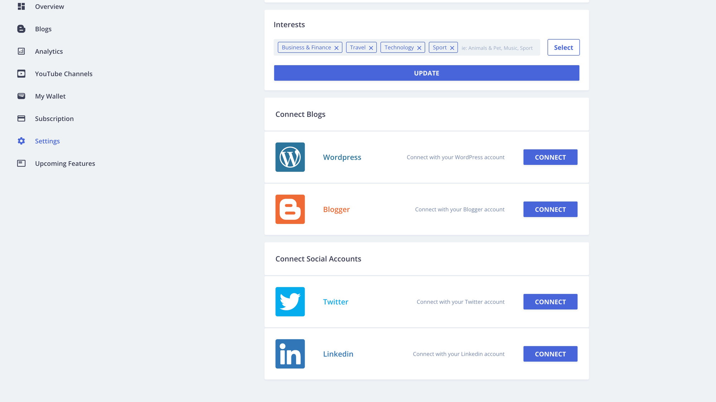The width and height of the screenshot is (716, 402).
Task: Click the UPDATE button
Action: (x=426, y=73)
